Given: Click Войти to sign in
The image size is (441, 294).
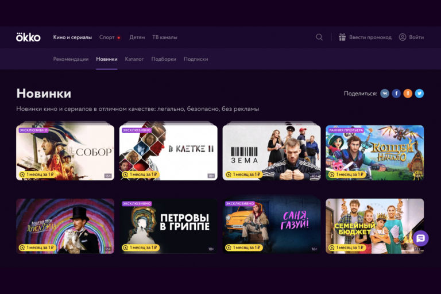Looking at the screenshot, I should (416, 37).
